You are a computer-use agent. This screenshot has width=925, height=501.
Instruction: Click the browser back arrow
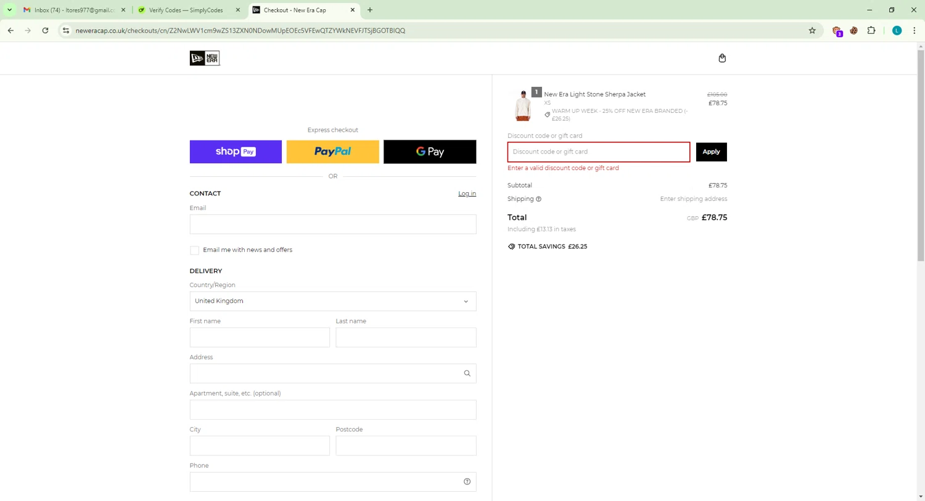coord(10,30)
